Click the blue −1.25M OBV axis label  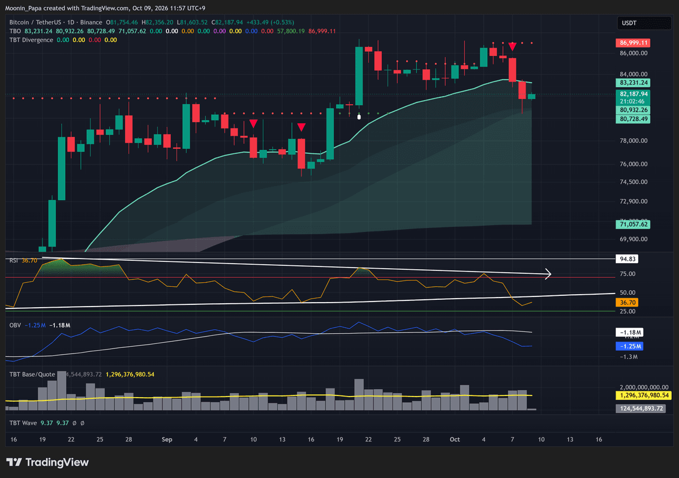pos(629,346)
